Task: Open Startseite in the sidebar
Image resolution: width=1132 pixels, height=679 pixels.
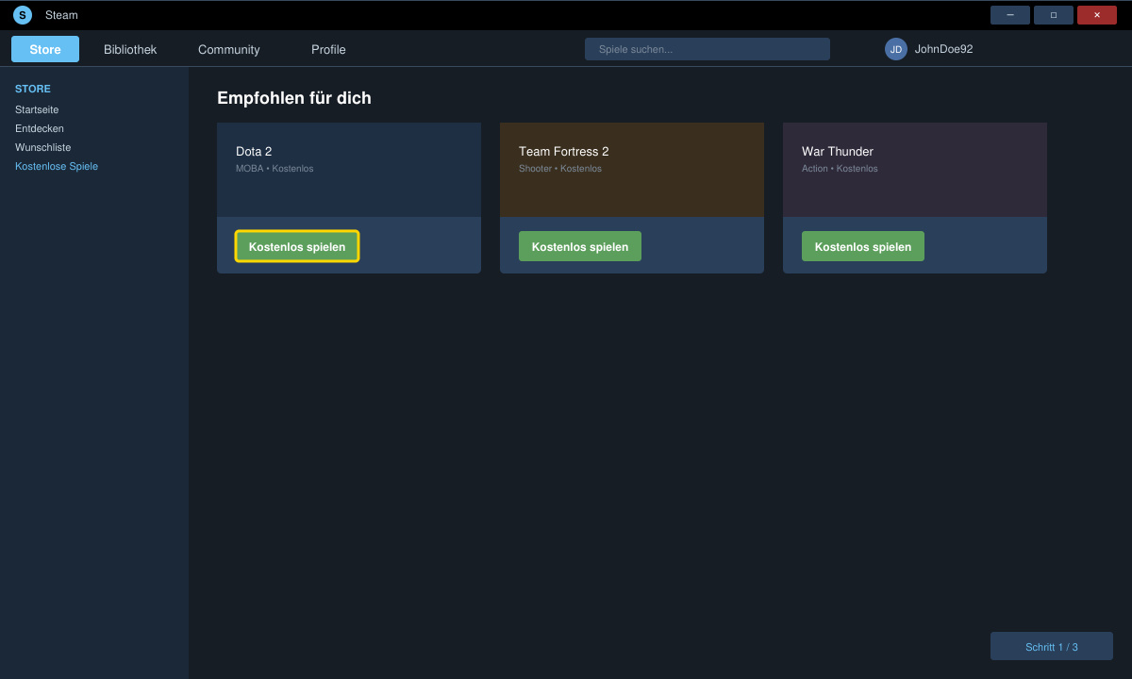Action: click(37, 109)
